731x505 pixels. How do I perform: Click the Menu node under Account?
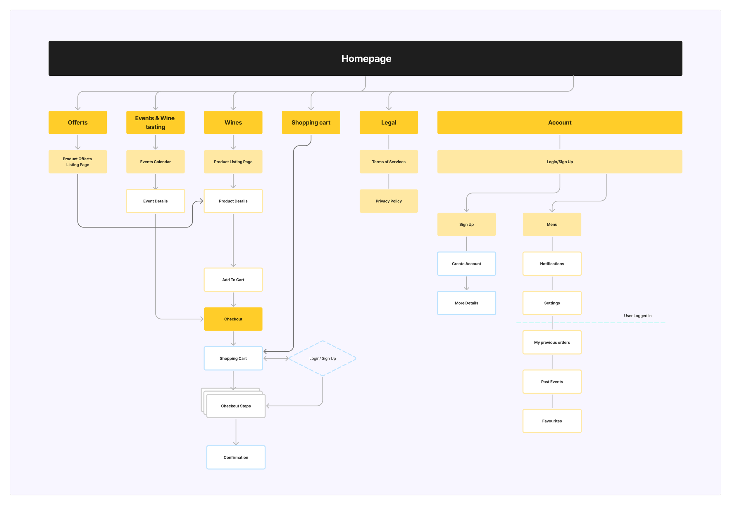point(552,224)
